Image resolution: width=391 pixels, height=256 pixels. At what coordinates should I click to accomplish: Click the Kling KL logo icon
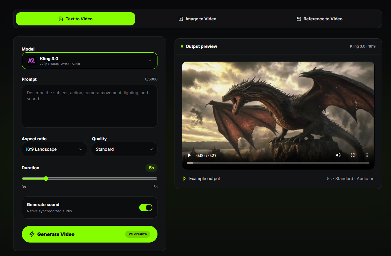click(32, 61)
